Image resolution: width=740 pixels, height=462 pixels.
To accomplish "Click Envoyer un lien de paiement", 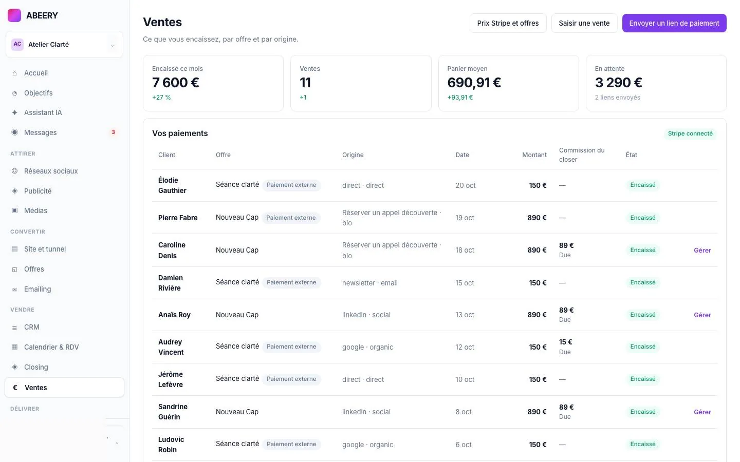I will pos(674,23).
